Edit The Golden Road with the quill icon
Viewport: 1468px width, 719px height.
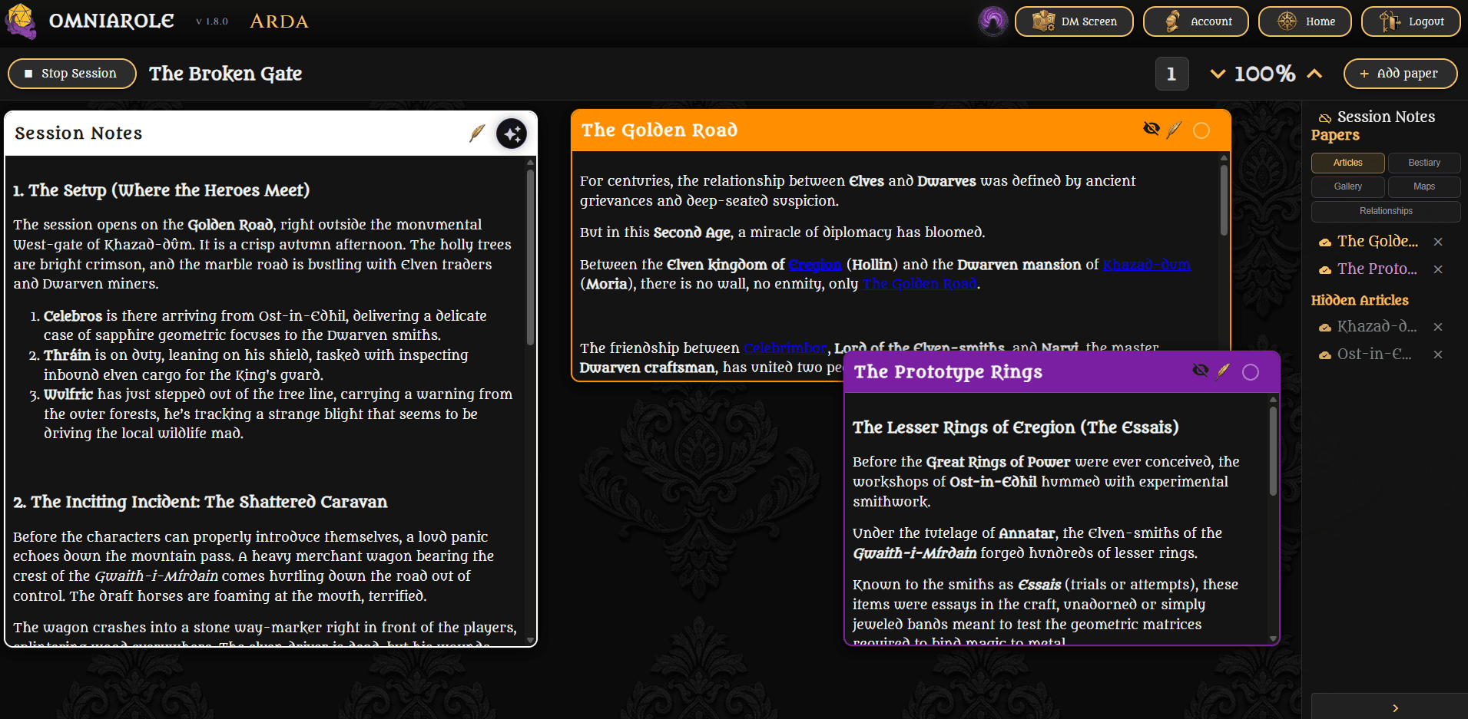click(x=1174, y=130)
